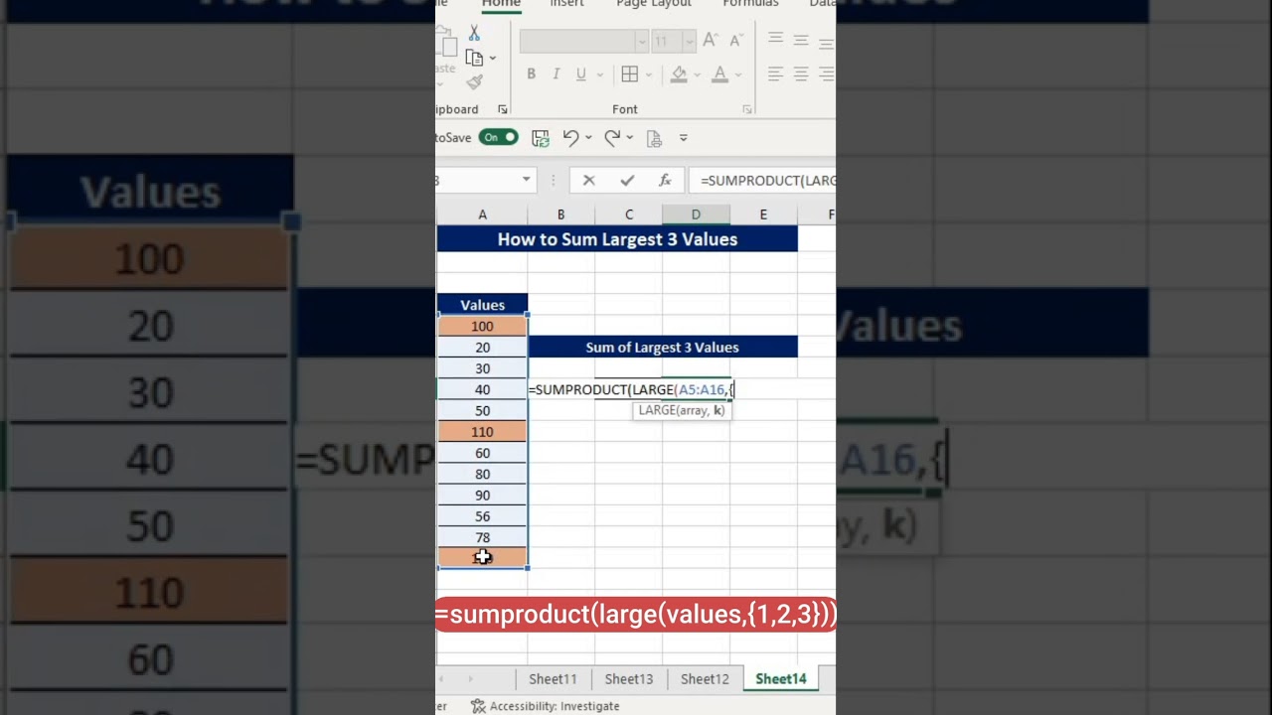Select the Format Painter brush

pos(474,82)
